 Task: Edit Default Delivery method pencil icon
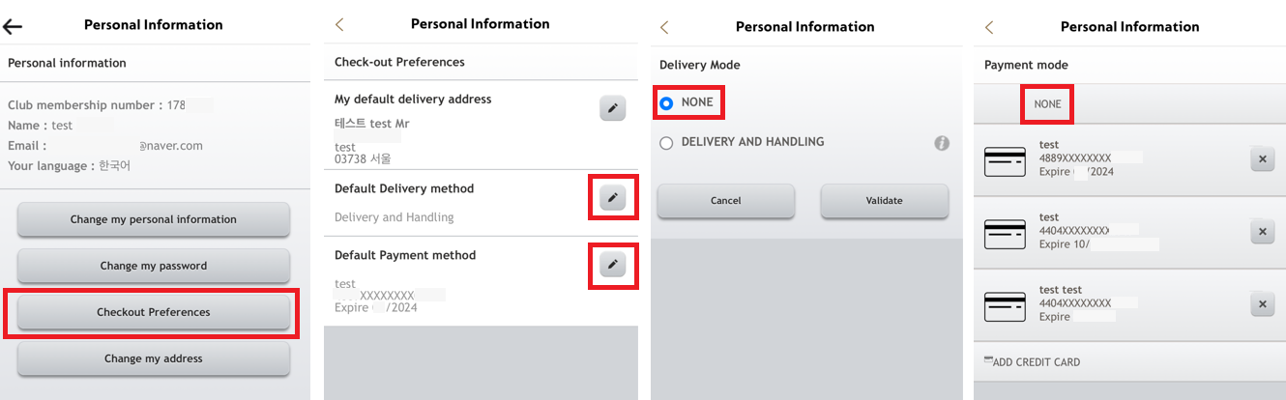pyautogui.click(x=612, y=198)
